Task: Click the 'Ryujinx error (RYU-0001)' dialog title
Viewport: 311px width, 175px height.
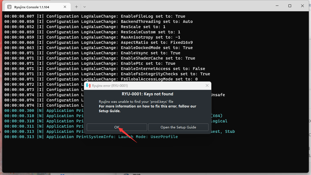Action: [x=110, y=85]
